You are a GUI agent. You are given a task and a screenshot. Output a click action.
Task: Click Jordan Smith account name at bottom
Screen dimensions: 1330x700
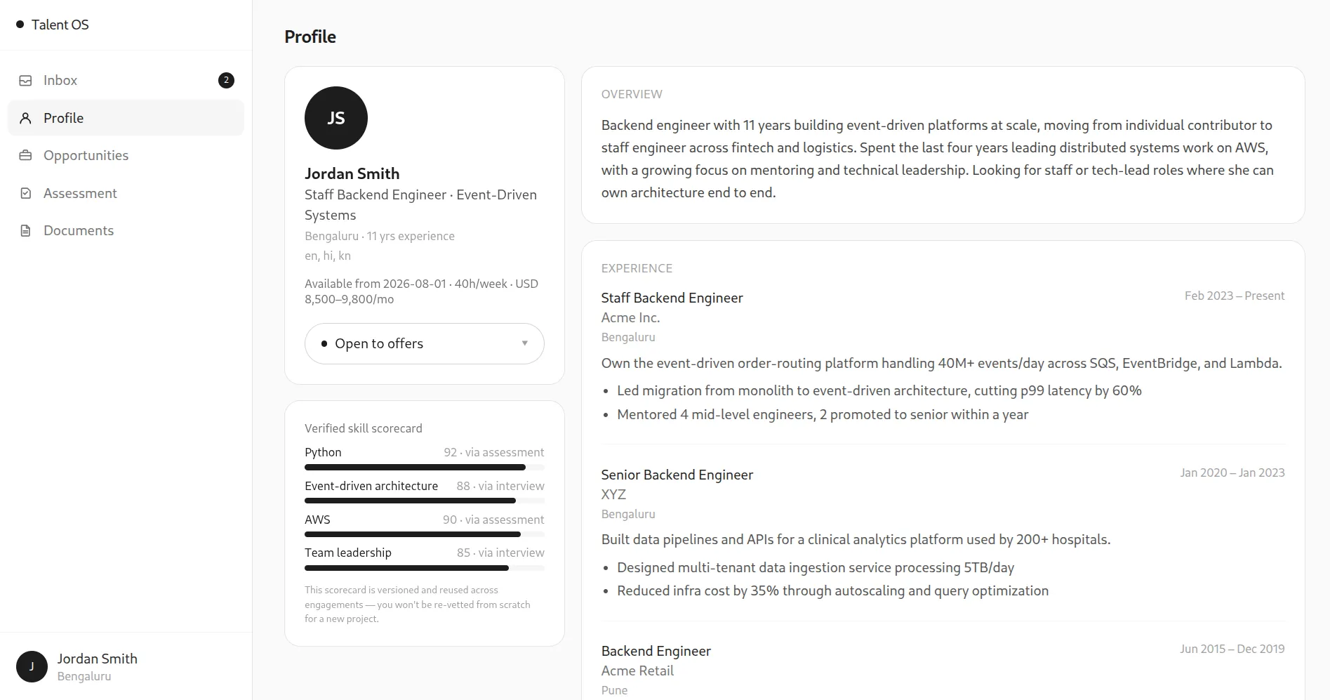point(98,659)
